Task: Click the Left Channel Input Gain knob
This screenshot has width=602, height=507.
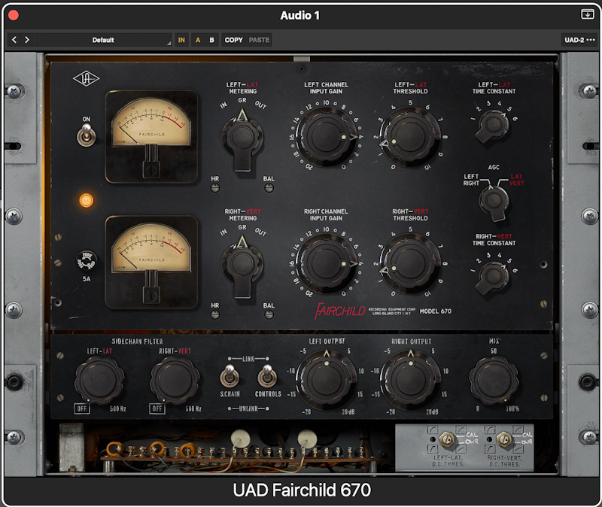Action: click(x=327, y=137)
